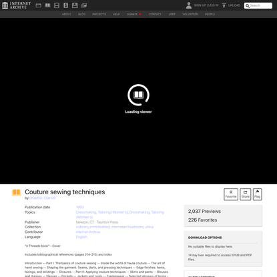Click the upload arrow icon

pyautogui.click(x=224, y=5)
